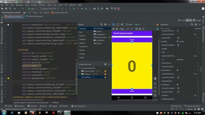The height and width of the screenshot is (115, 205).
Task: Toggle keepScreenOn checkbox
Action: click(x=178, y=92)
